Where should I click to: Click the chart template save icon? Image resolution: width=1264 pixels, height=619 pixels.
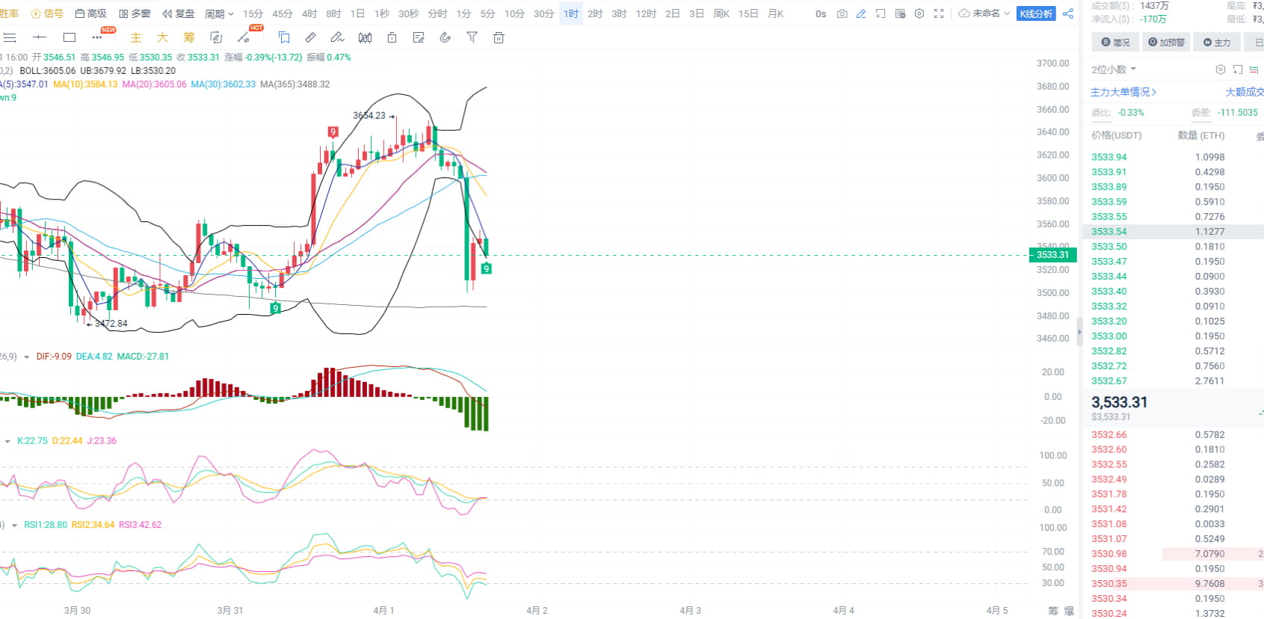tap(900, 13)
